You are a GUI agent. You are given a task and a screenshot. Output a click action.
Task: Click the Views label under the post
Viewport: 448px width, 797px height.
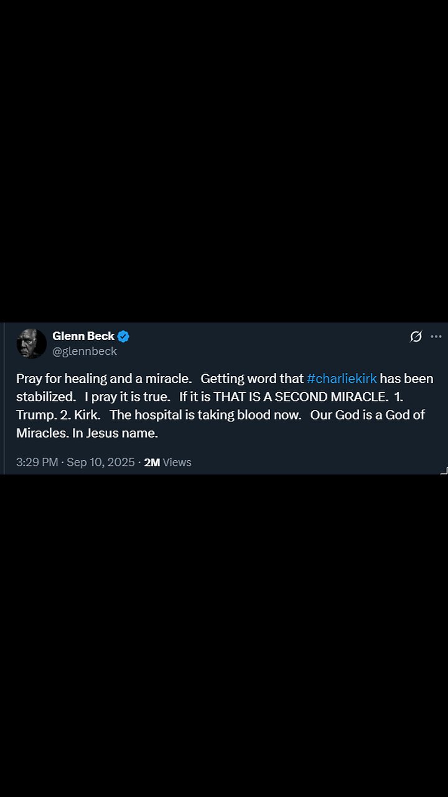pos(177,462)
